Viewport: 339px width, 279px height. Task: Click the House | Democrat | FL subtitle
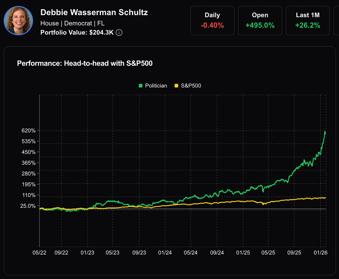coord(73,23)
